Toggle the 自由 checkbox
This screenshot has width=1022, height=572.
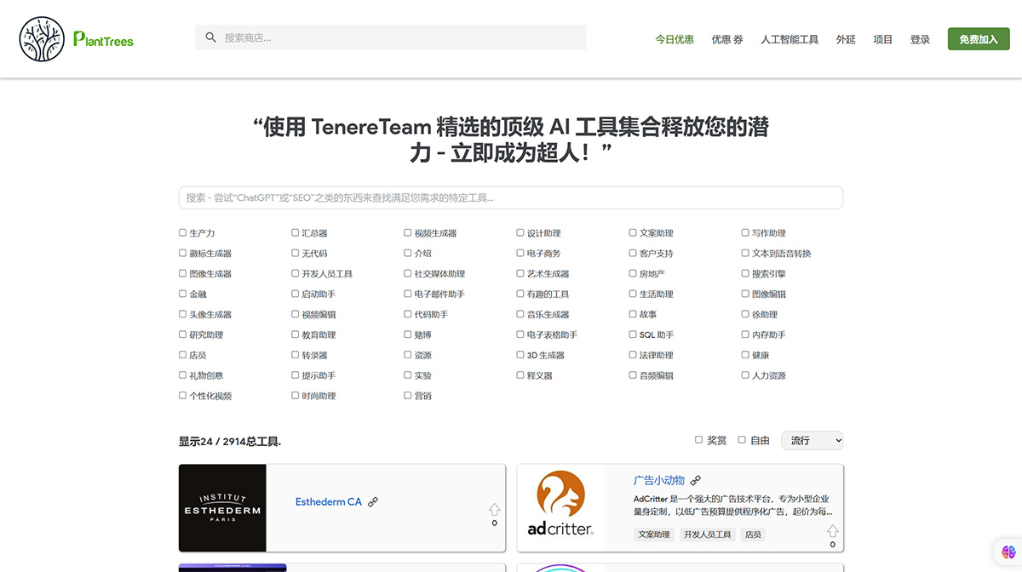pos(740,439)
